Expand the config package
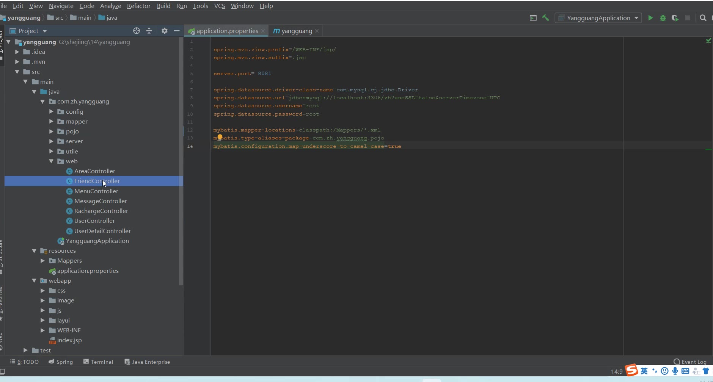The image size is (713, 382). tap(51, 111)
